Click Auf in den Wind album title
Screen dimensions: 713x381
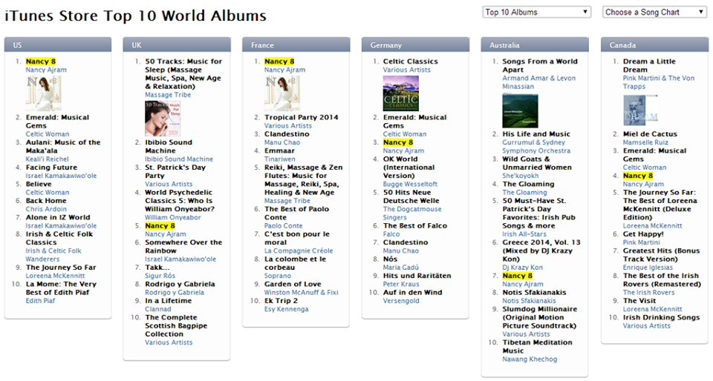[412, 292]
